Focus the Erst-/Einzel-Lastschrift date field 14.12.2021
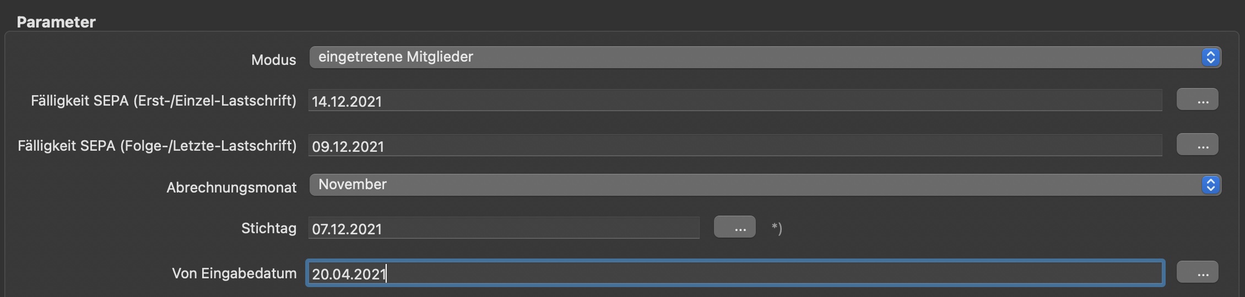The height and width of the screenshot is (297, 1245). (735, 101)
